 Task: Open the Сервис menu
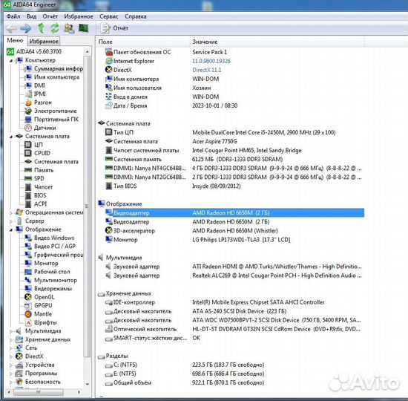pyautogui.click(x=108, y=16)
